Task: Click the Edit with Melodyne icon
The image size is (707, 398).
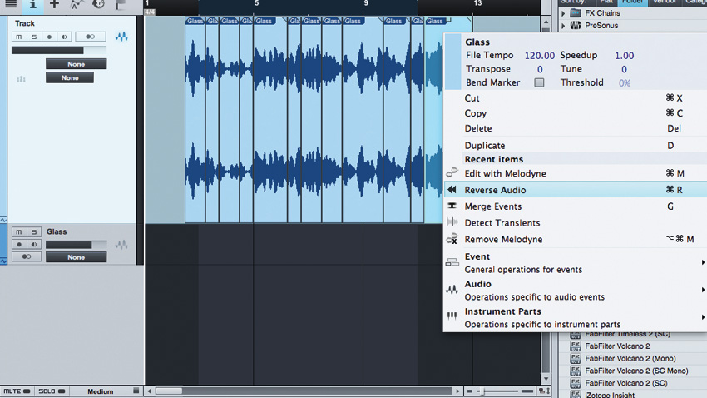Action: tap(452, 173)
